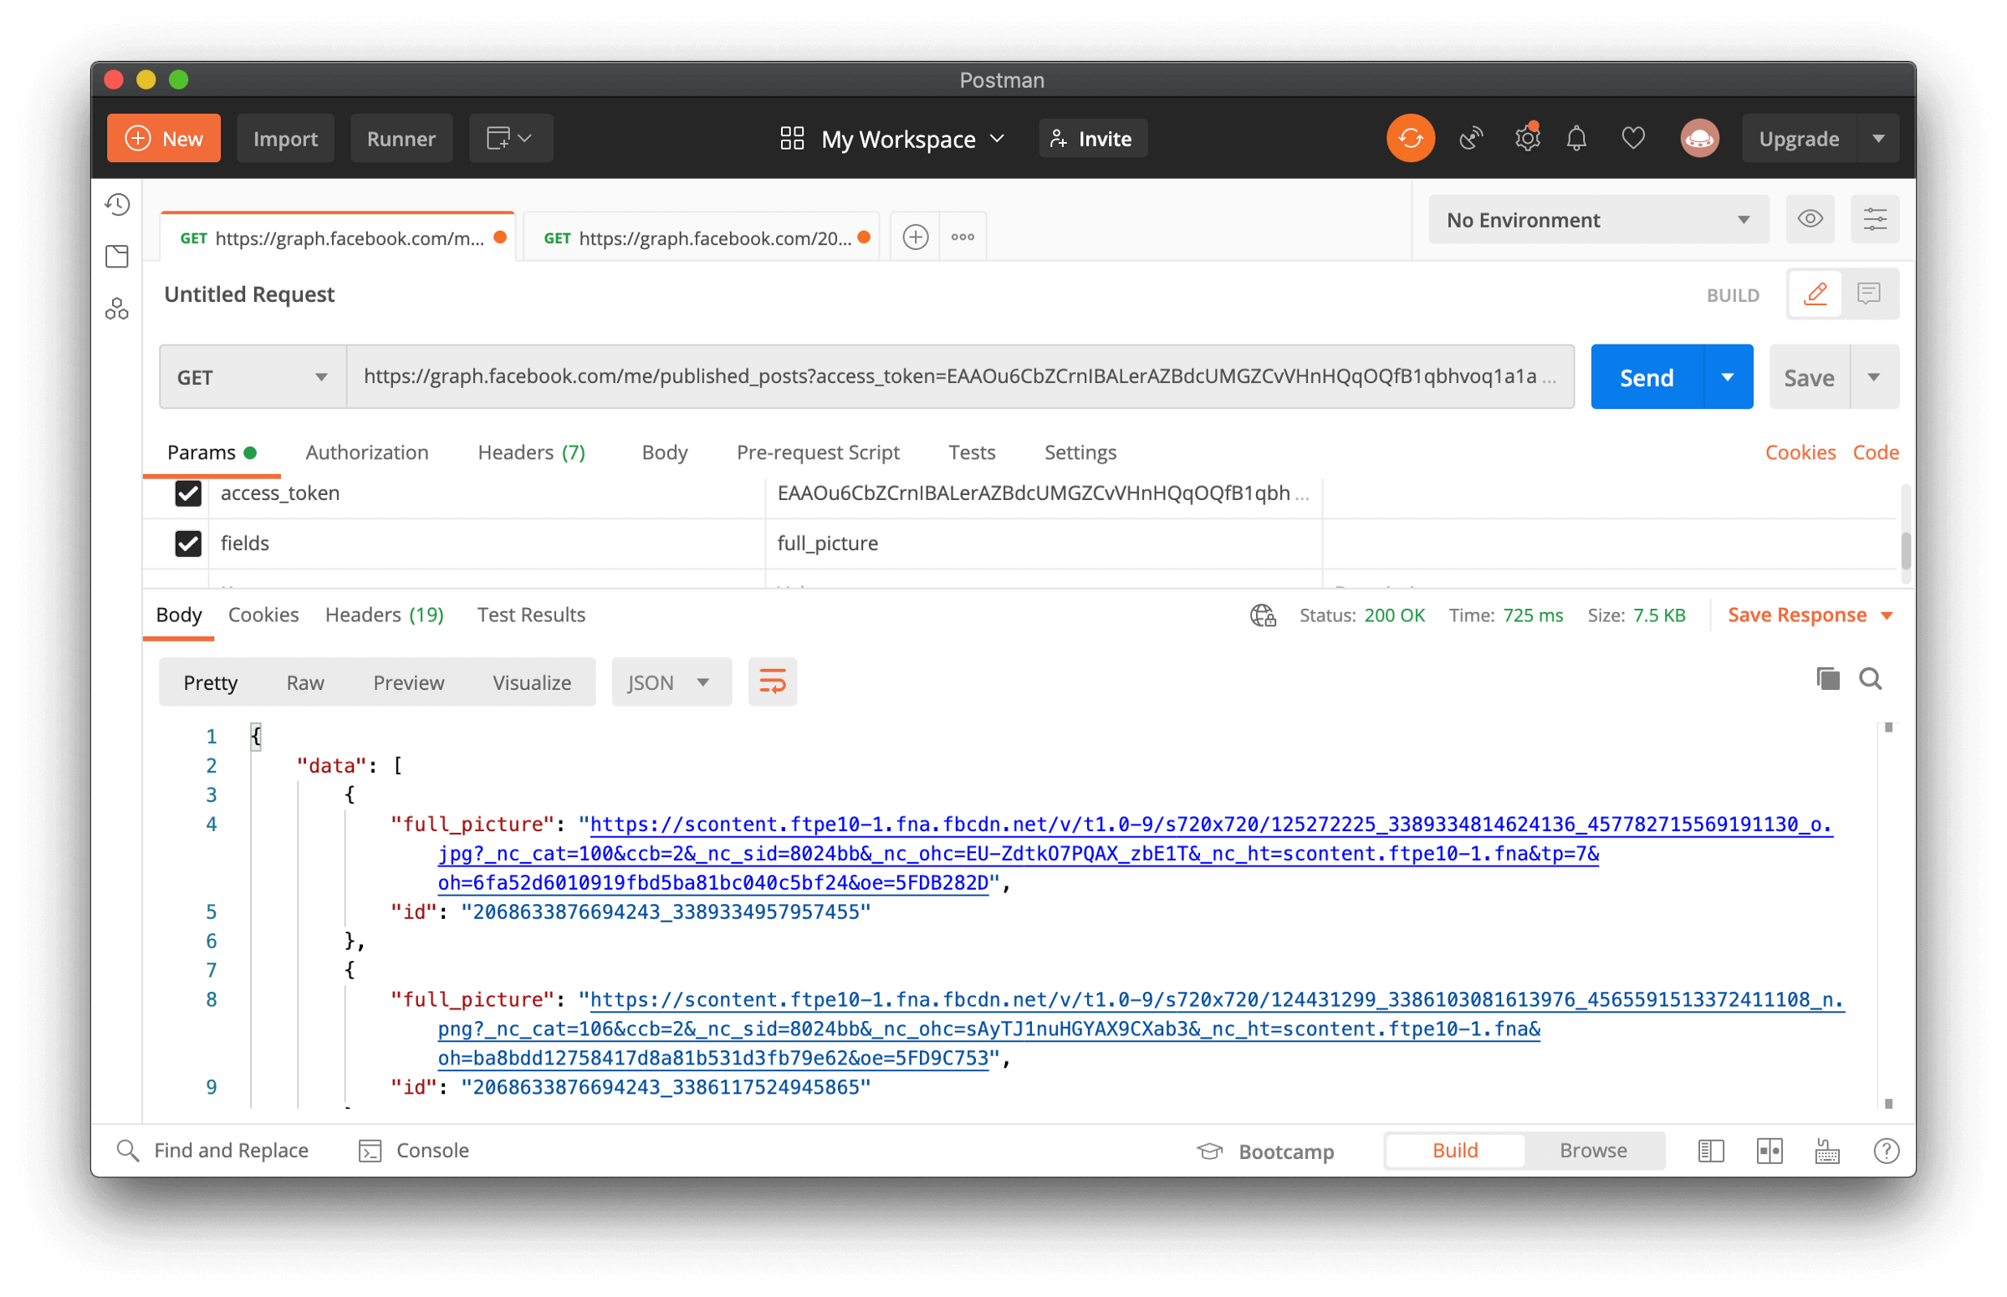The height and width of the screenshot is (1297, 2007).
Task: Click the environment quick look eye icon
Action: [x=1809, y=220]
